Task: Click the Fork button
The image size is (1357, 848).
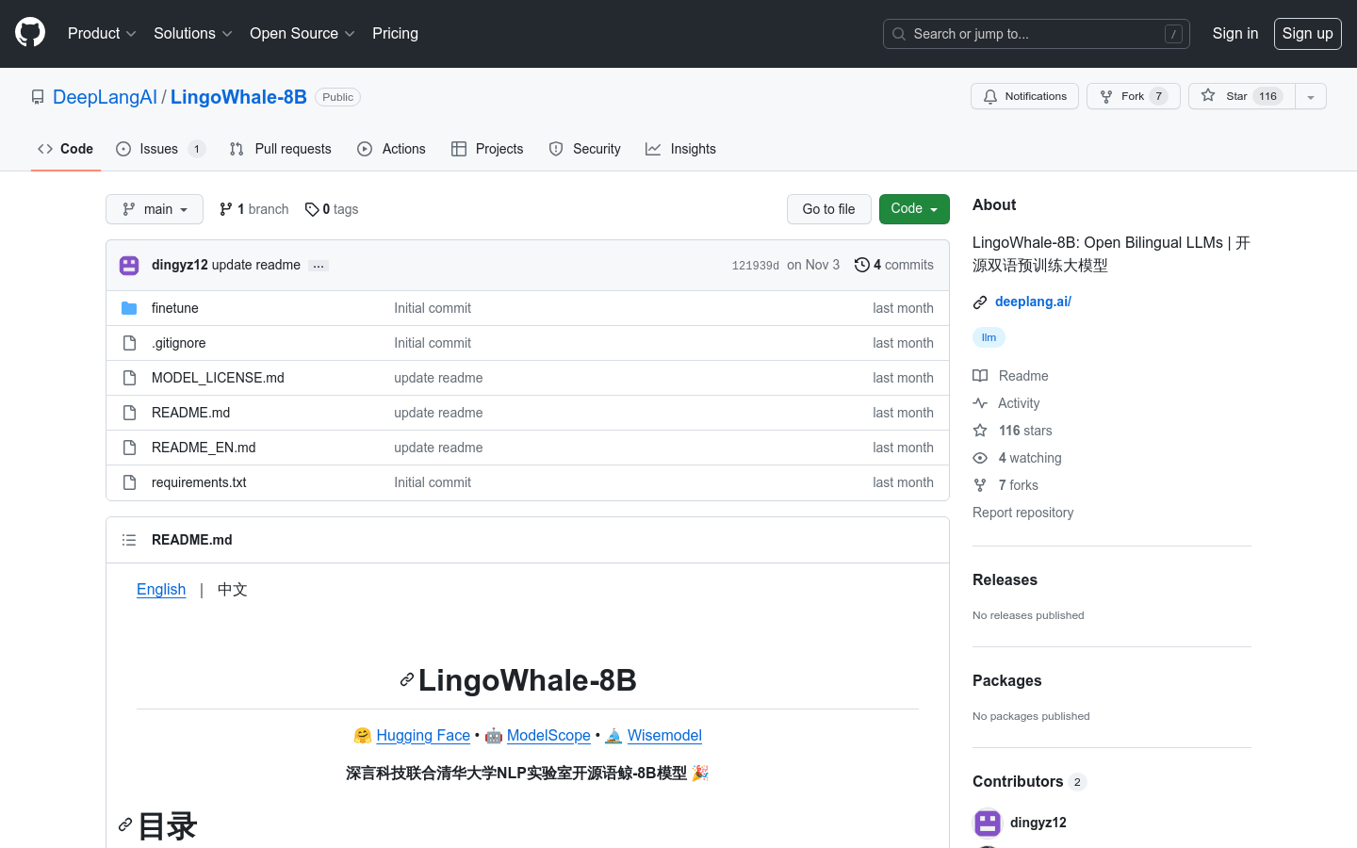Action: pyautogui.click(x=1134, y=96)
